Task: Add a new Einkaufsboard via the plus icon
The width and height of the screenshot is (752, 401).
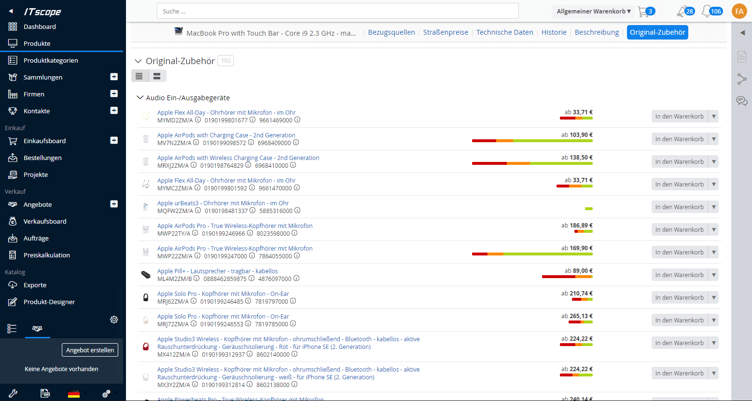Action: tap(114, 140)
